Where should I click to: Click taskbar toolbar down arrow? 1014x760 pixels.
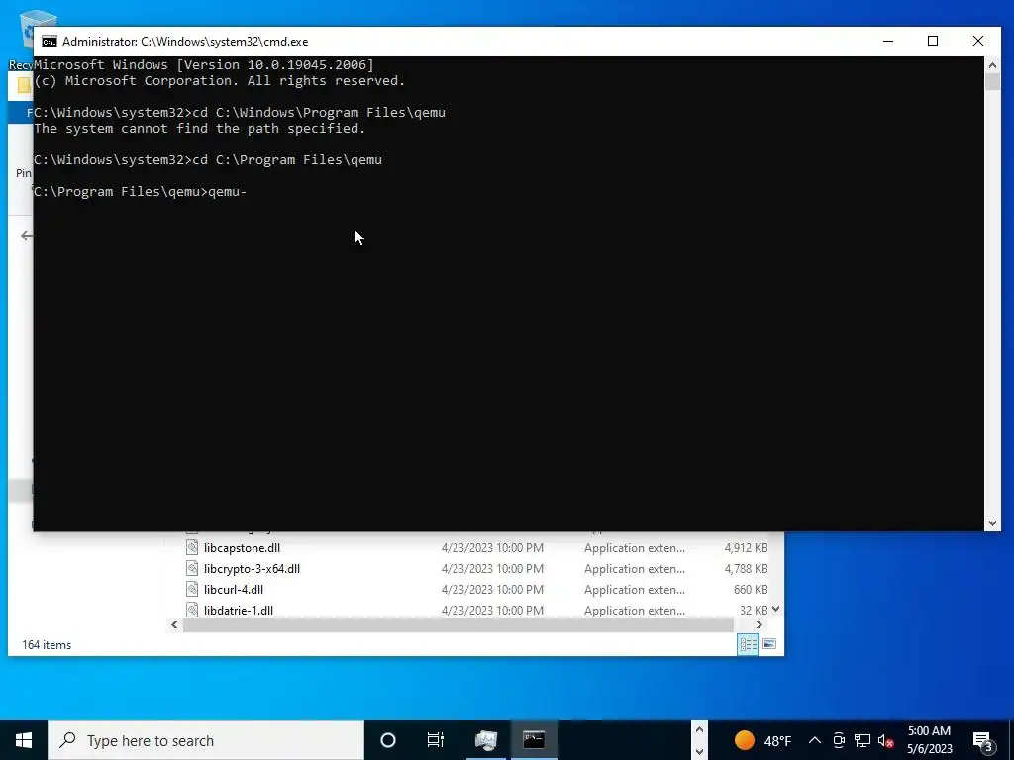pos(699,752)
